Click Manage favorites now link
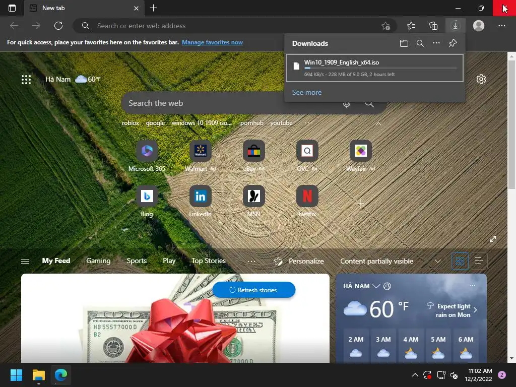The image size is (516, 387). tap(212, 42)
